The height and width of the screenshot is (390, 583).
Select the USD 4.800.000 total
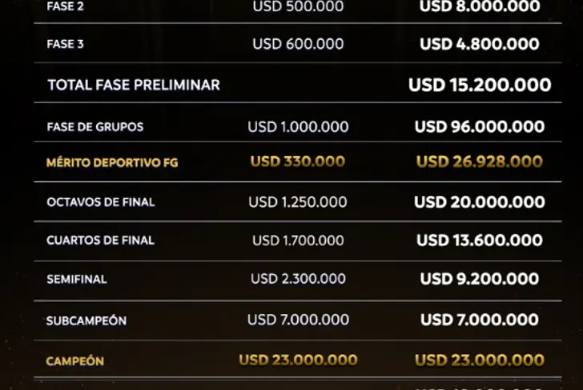tap(480, 45)
